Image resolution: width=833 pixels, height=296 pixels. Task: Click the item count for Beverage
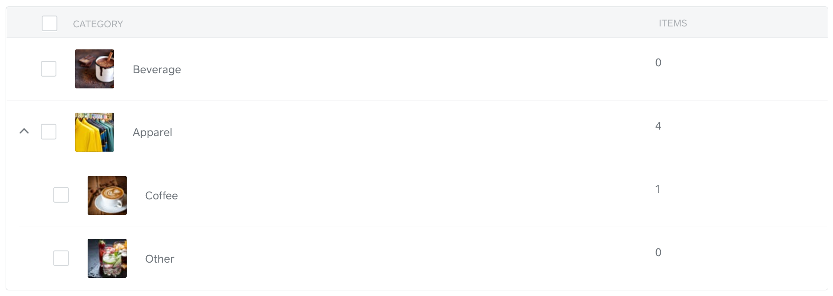tap(658, 63)
